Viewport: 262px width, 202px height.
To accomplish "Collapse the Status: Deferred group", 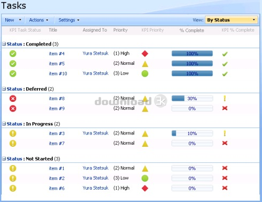I will (x=4, y=89).
